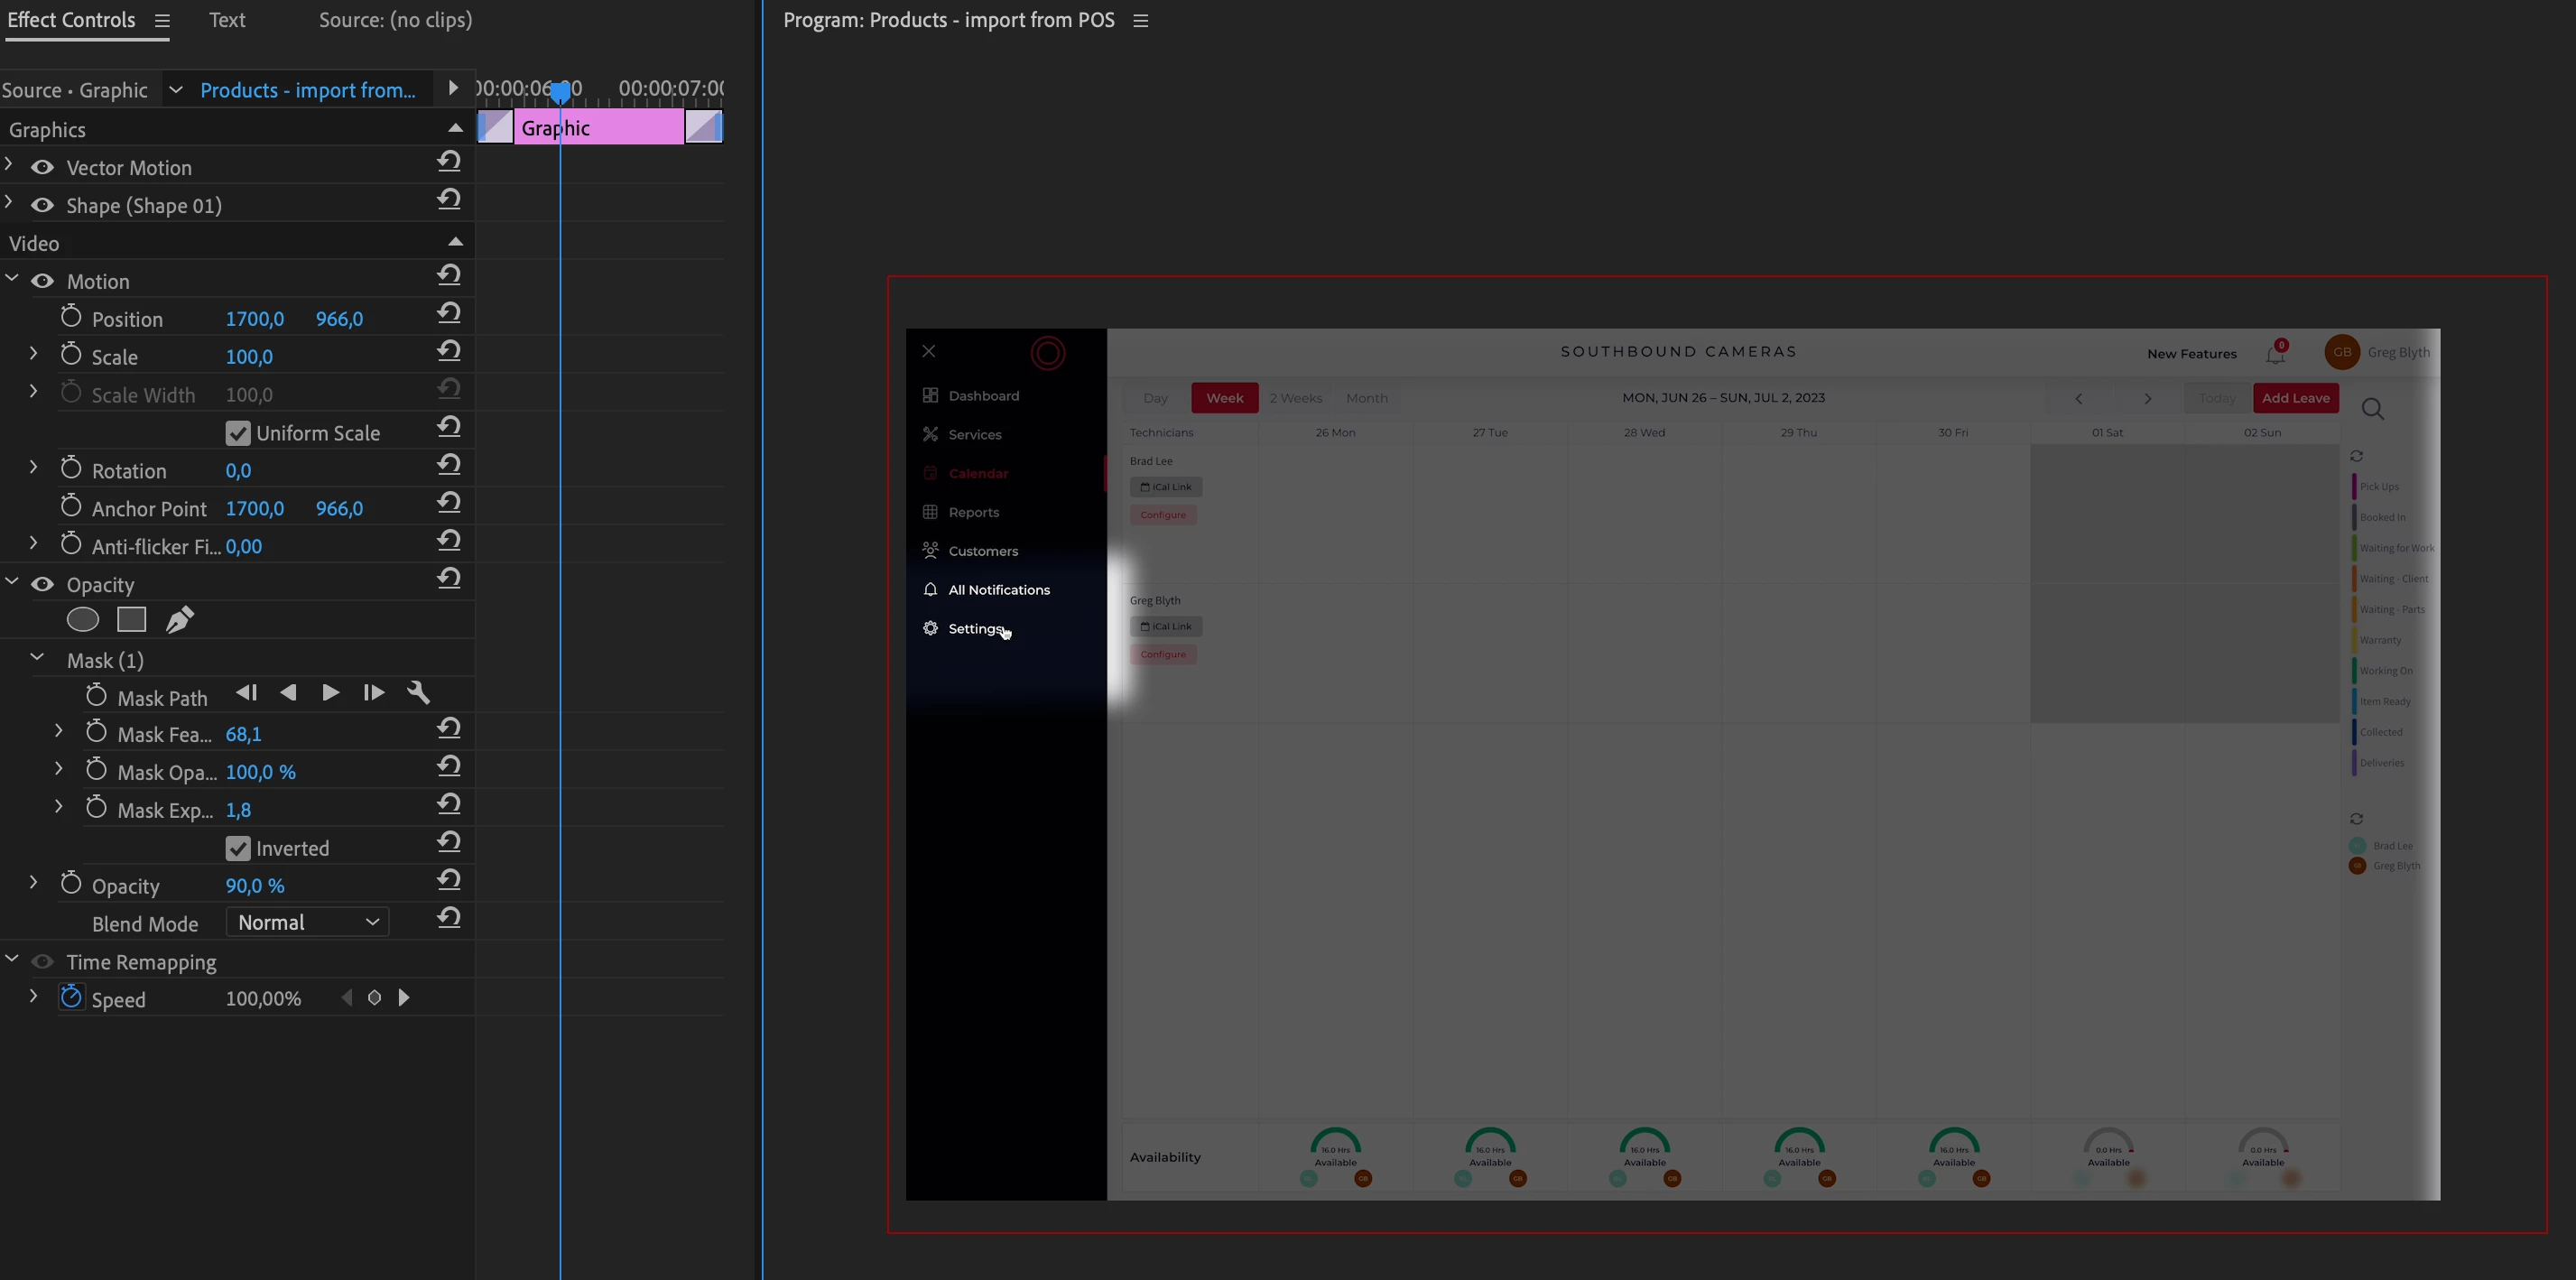Viewport: 2576px width, 1280px height.
Task: Uncheck the Inverted mask checkbox
Action: pos(238,848)
